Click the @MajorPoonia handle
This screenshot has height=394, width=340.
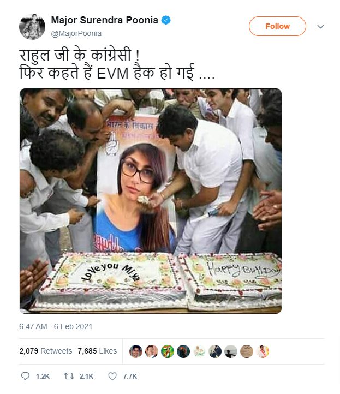pyautogui.click(x=76, y=33)
